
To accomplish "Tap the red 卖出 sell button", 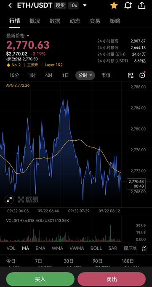I will (112, 279).
